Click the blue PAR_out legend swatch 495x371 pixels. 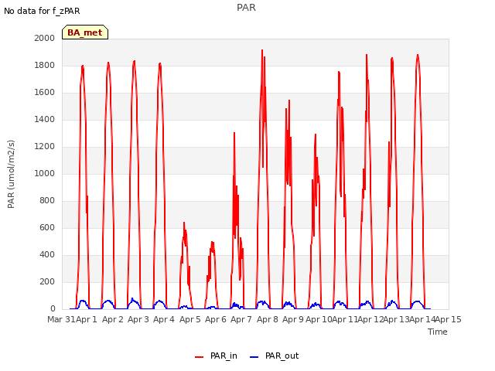point(254,357)
